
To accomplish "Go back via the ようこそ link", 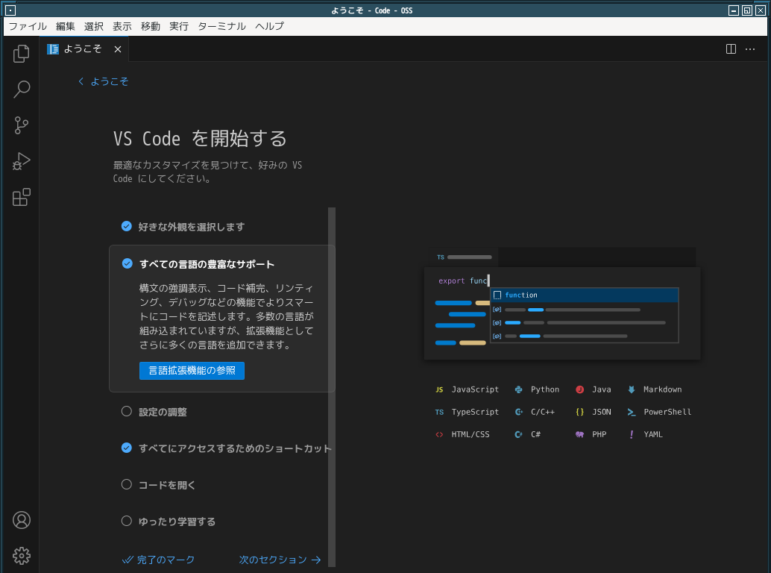I will [x=103, y=81].
